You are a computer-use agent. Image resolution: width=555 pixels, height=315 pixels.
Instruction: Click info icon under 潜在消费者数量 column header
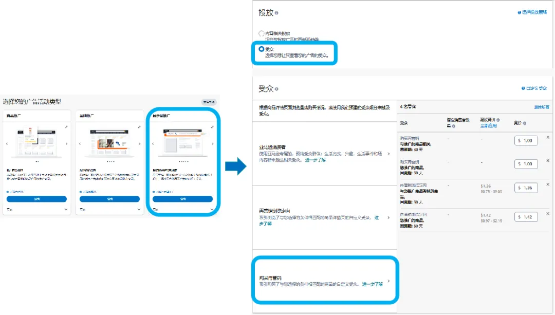coord(453,126)
